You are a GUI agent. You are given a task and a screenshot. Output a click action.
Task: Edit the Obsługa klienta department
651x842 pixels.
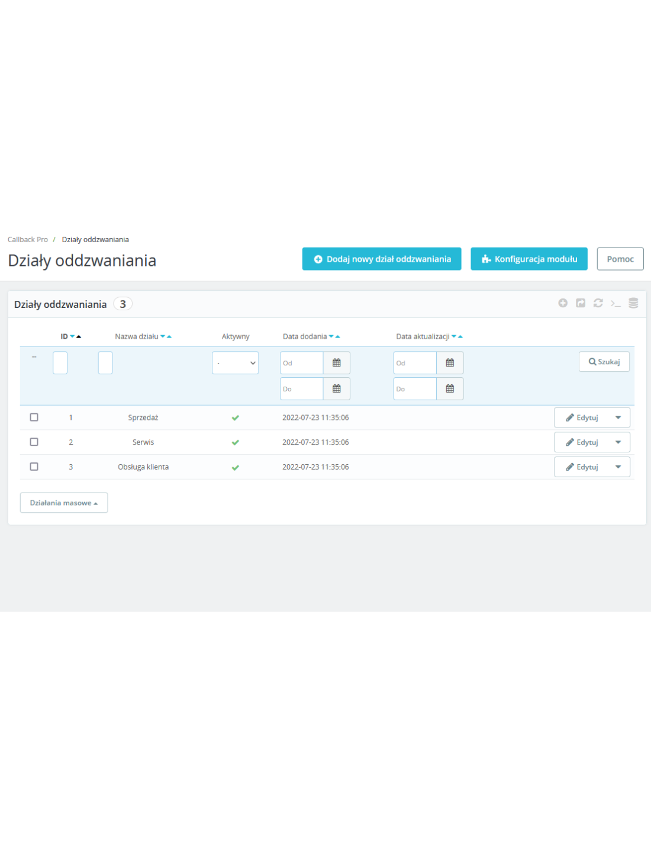click(582, 467)
